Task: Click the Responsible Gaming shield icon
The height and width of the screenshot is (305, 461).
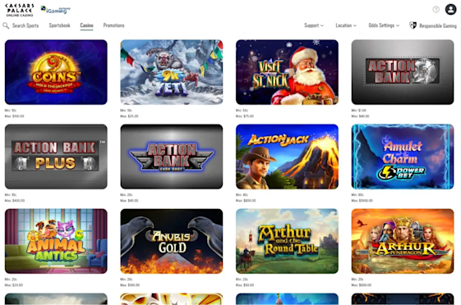Action: (413, 25)
